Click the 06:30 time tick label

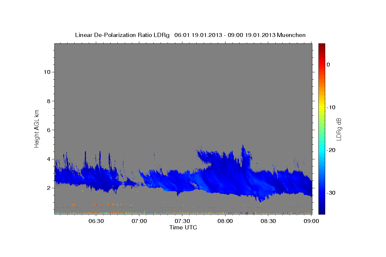96,221
